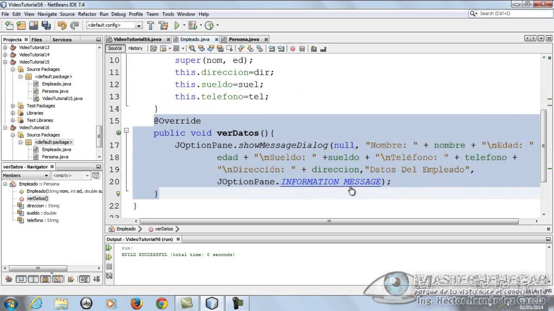Screen dimensions: 554x311
Task: Collapse the verDatos method code fold
Action: pos(126,130)
